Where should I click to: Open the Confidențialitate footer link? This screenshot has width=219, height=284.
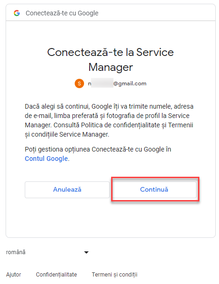tap(57, 274)
